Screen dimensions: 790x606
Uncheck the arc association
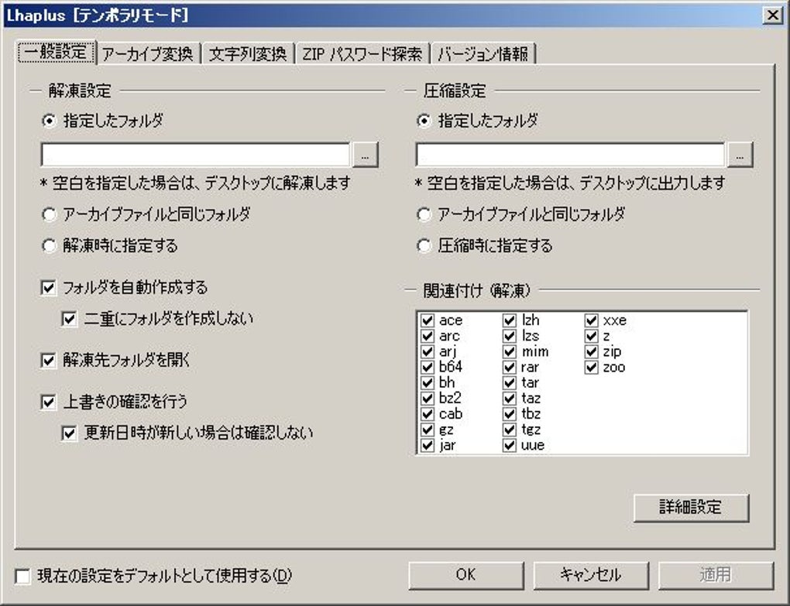tap(428, 336)
